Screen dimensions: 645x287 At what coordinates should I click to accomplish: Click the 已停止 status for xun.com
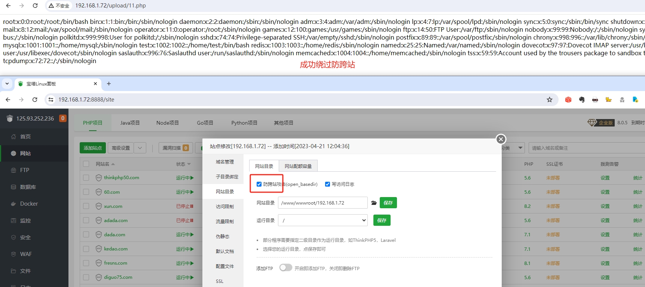tap(185, 206)
